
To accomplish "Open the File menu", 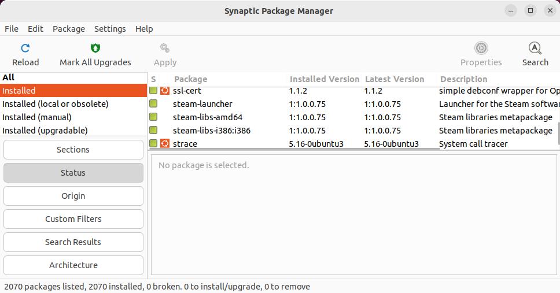I will point(12,29).
